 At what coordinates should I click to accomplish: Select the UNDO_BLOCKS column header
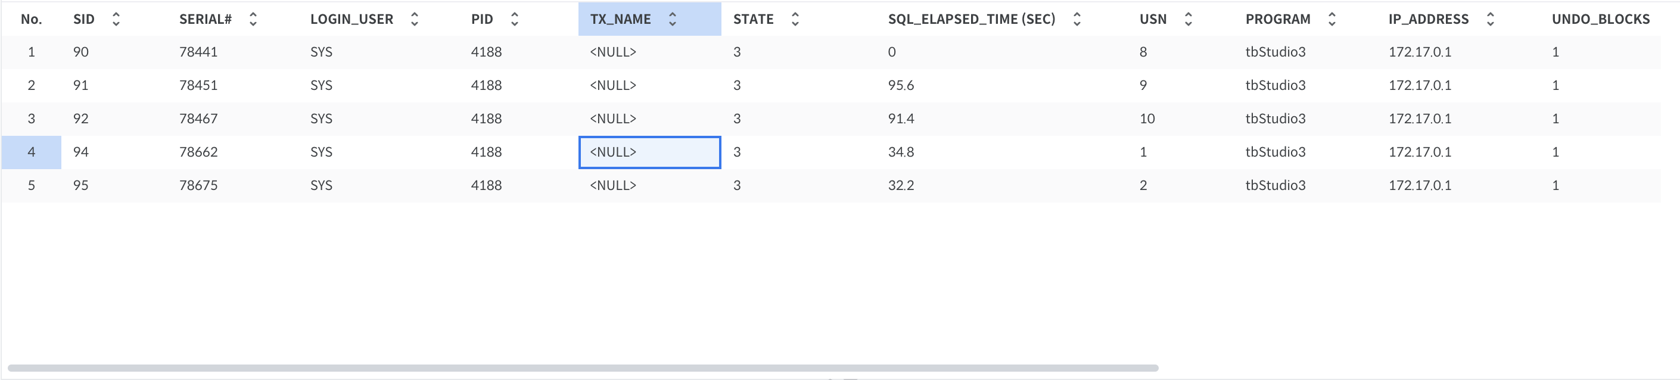(x=1600, y=20)
